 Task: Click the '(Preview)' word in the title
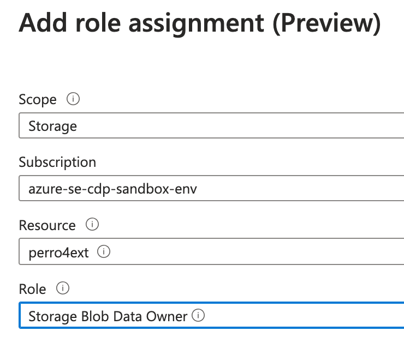coord(326,23)
